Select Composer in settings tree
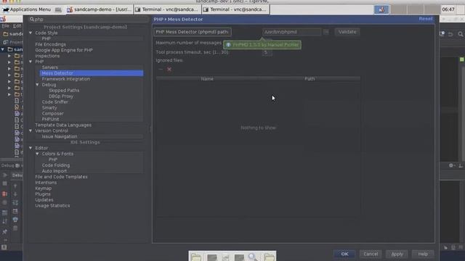The image size is (465, 261). (52, 113)
